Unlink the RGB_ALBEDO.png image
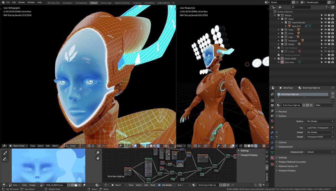Screen dimensions: 336x191 pyautogui.click(x=80, y=185)
